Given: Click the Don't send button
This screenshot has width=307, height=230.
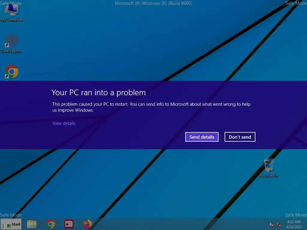Looking at the screenshot, I should click(x=240, y=137).
